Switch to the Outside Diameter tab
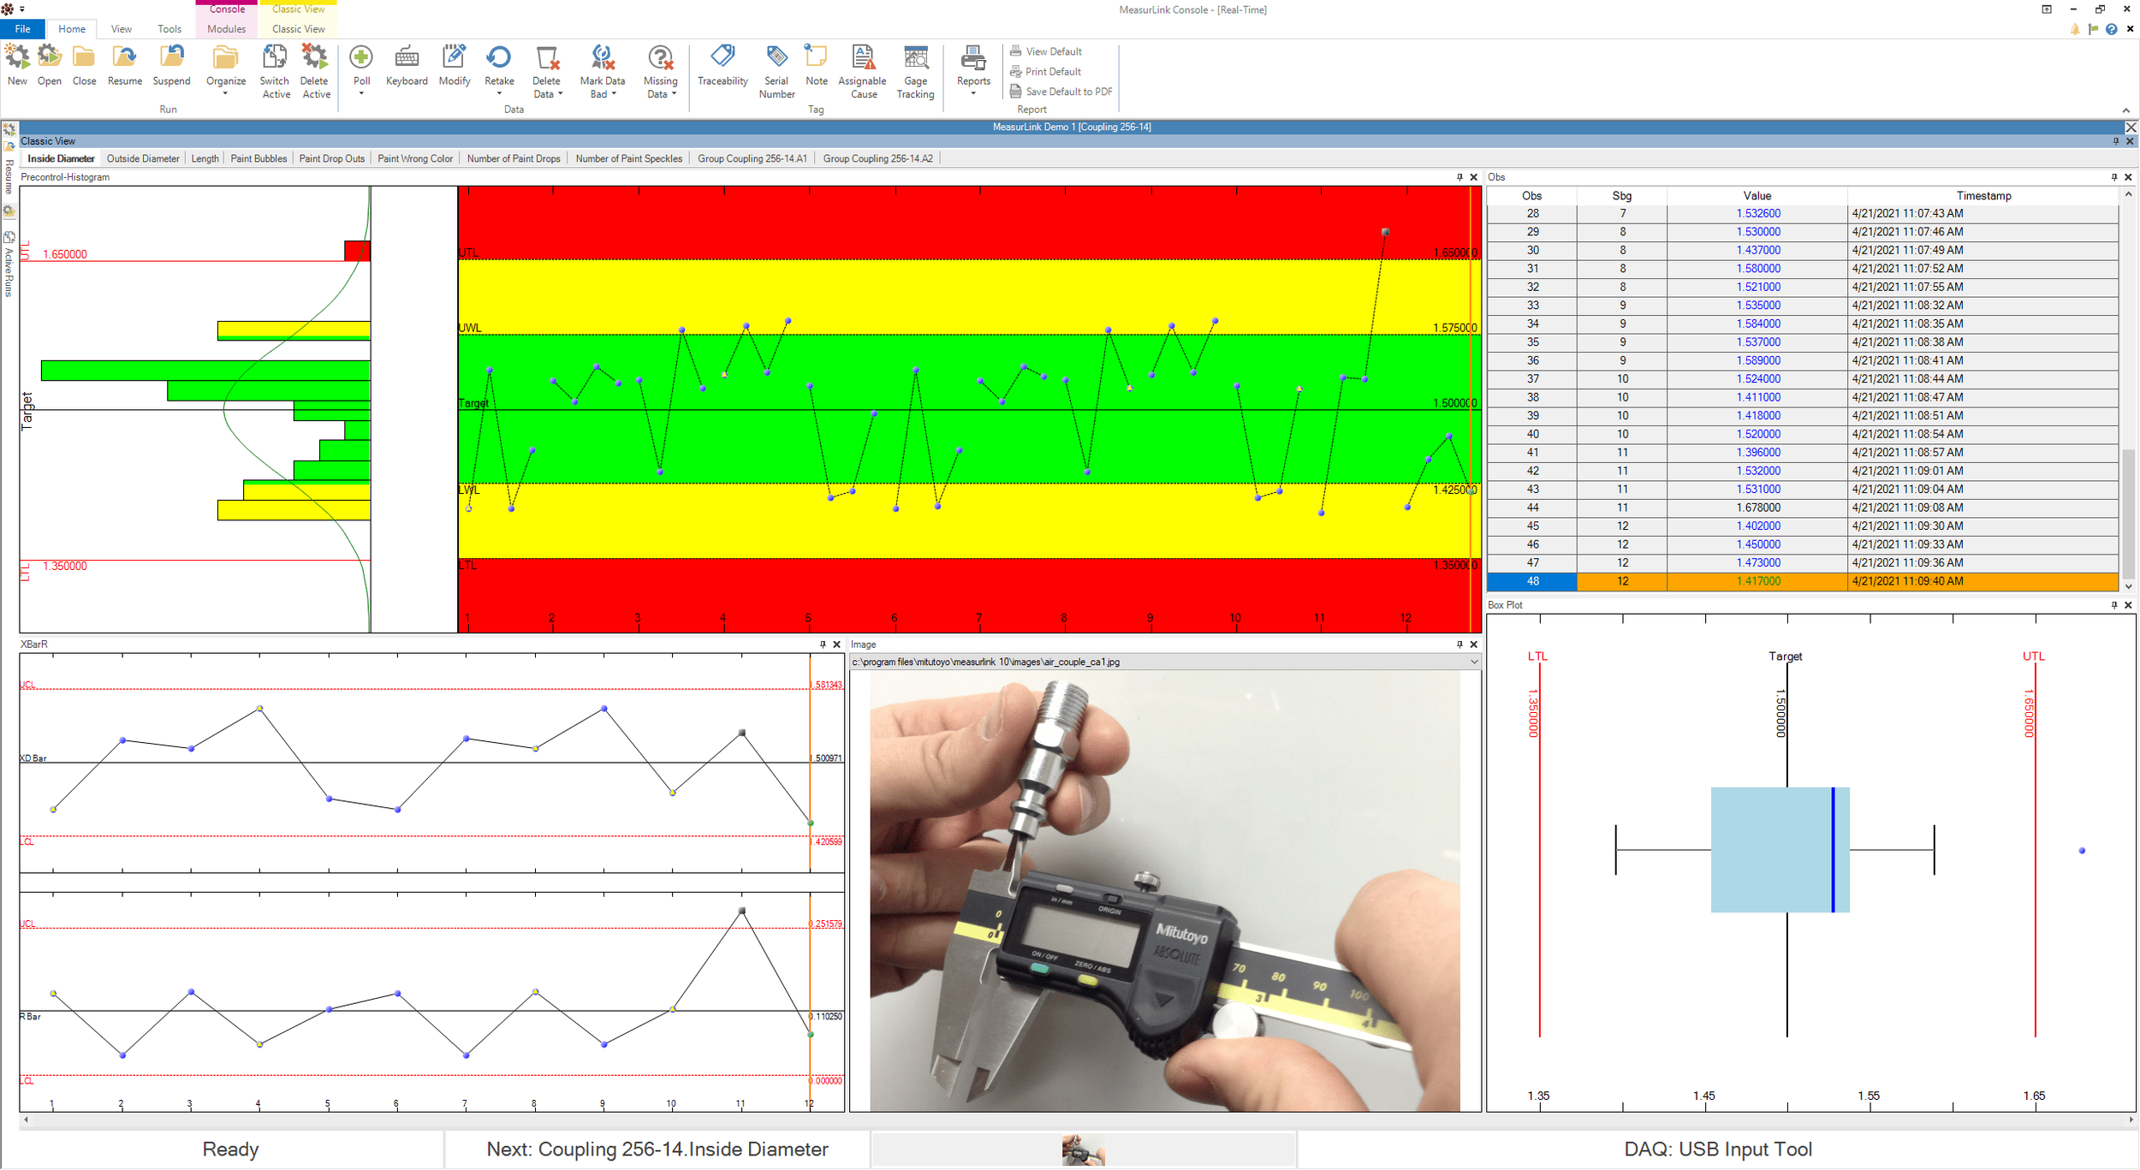 pos(143,158)
